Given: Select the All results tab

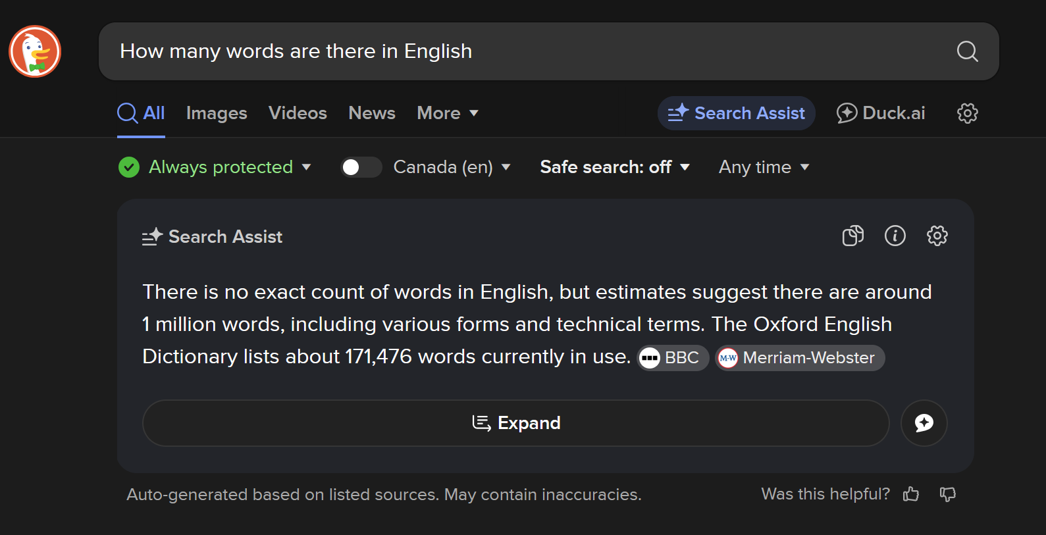Looking at the screenshot, I should [x=141, y=113].
